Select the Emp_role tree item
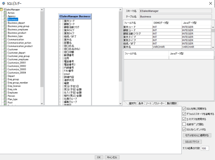 12,89
